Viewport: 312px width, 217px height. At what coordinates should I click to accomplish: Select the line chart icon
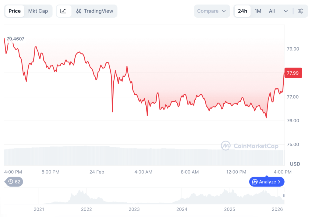pos(63,11)
